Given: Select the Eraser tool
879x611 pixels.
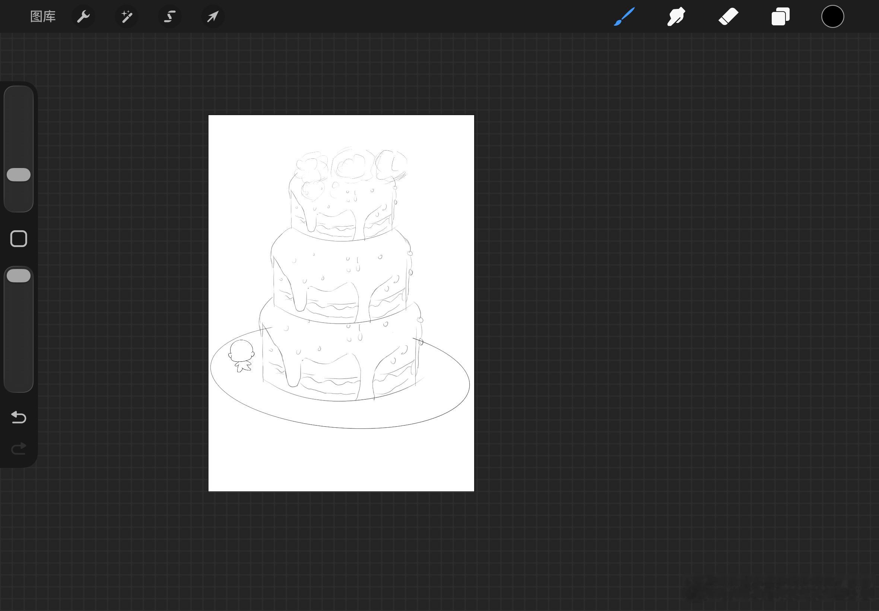Looking at the screenshot, I should click(x=728, y=16).
